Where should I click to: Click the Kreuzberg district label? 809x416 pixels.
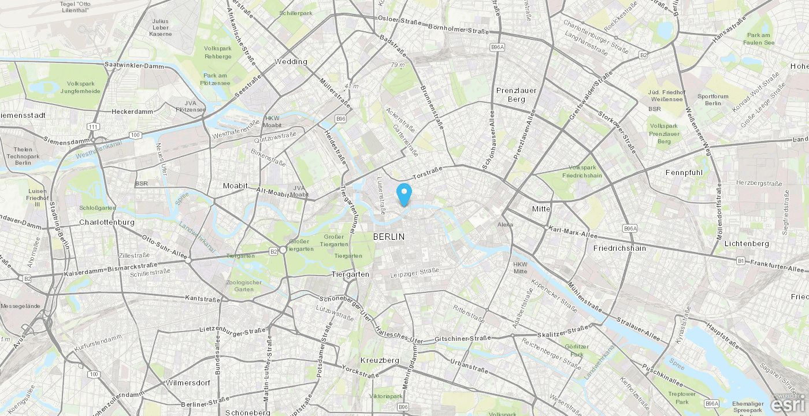point(380,361)
